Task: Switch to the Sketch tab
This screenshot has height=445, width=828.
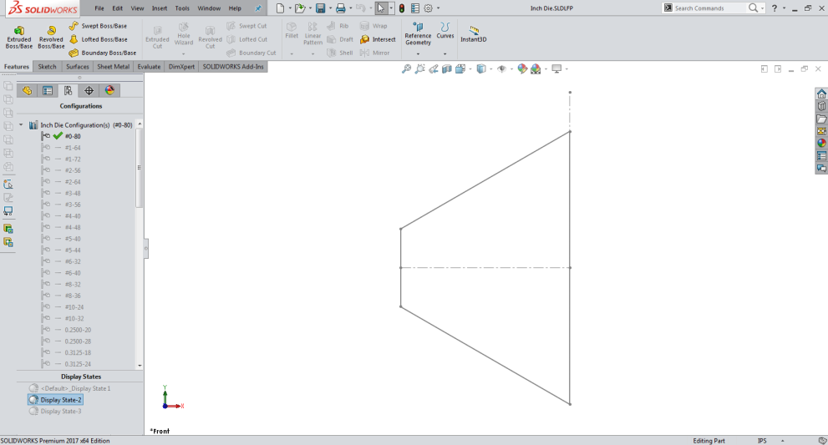Action: coord(47,67)
